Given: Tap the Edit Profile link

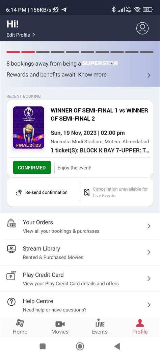Looking at the screenshot, I should [x=21, y=35].
